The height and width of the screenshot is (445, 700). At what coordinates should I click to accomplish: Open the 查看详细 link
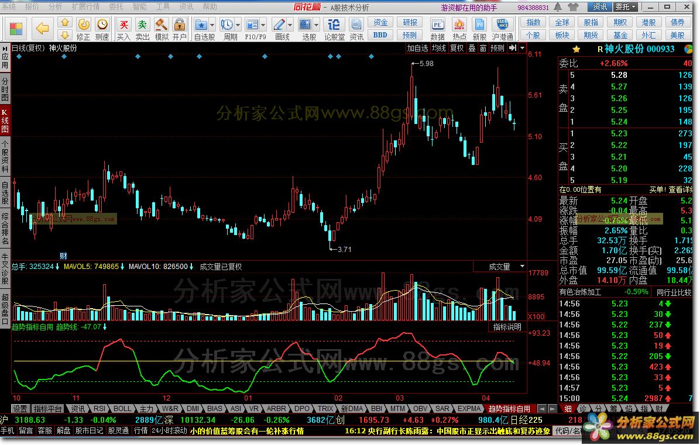(x=680, y=189)
